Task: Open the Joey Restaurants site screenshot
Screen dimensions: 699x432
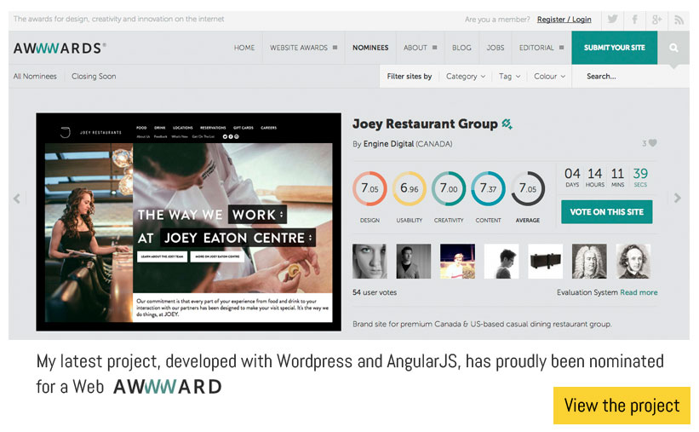Action: (188, 222)
